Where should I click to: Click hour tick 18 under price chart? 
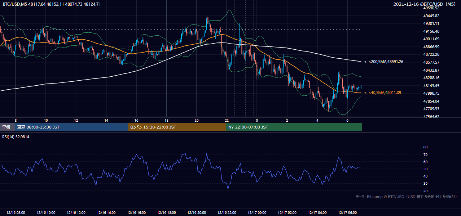[166, 120]
